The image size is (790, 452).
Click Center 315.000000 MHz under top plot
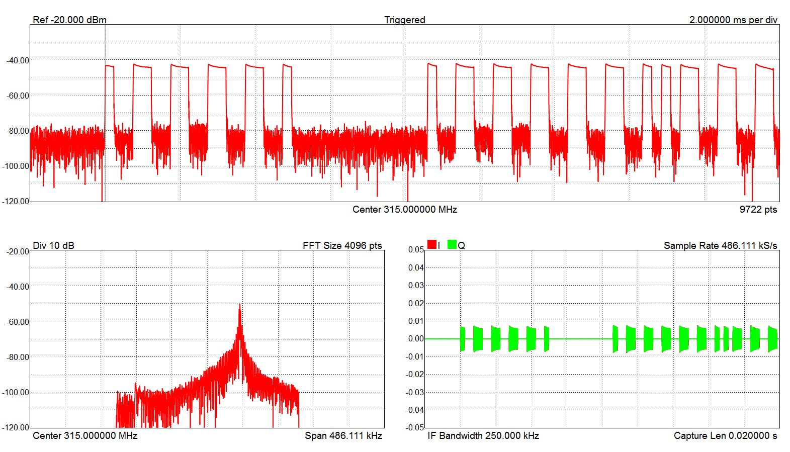[404, 209]
